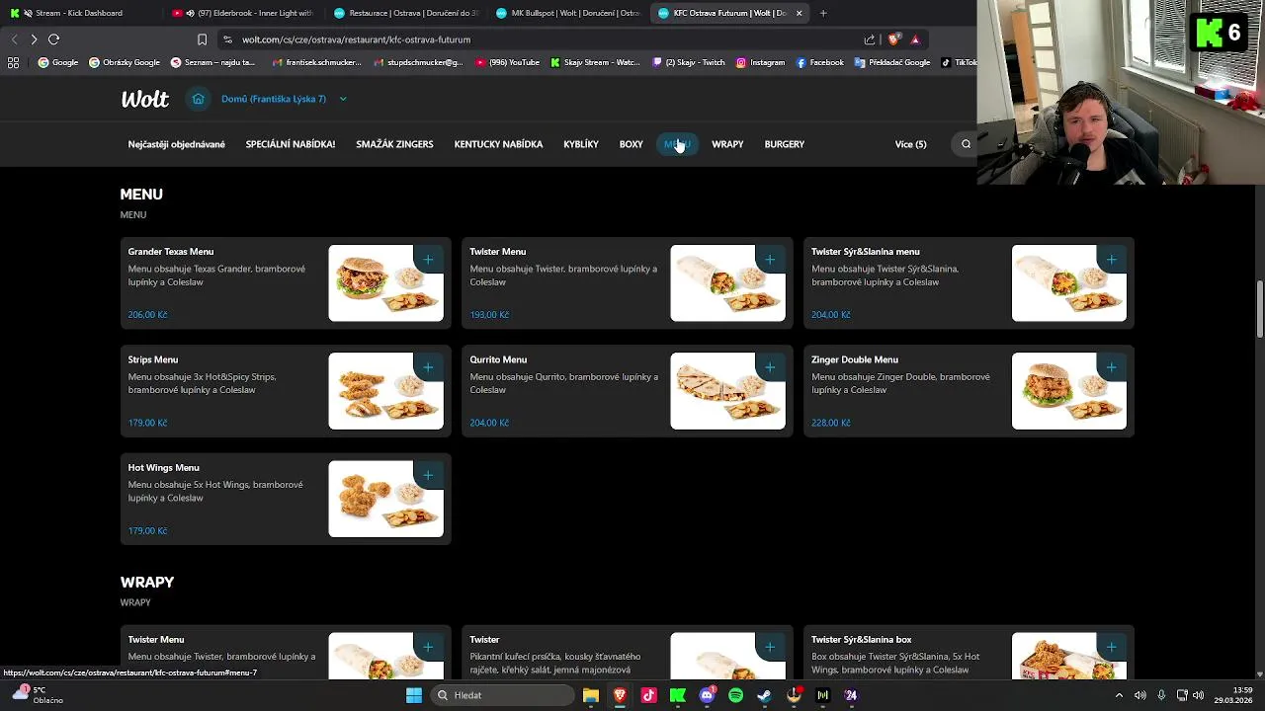Click the home icon beside the delivery address
The width and height of the screenshot is (1265, 711).
click(199, 99)
